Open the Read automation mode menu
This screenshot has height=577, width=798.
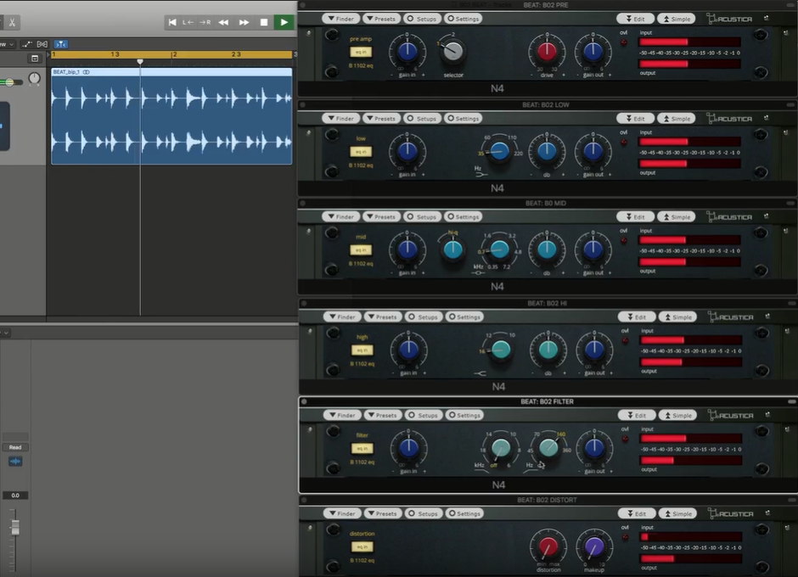pyautogui.click(x=15, y=447)
